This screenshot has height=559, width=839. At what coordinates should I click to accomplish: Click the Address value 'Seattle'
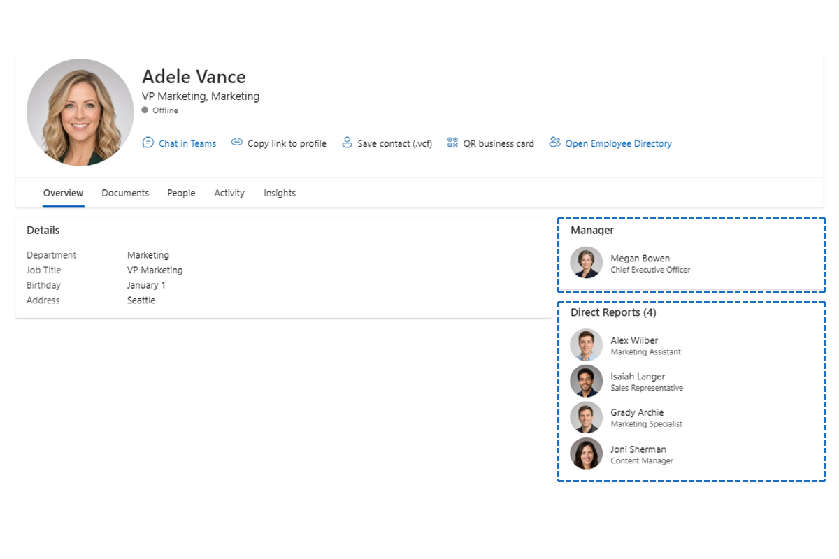pos(141,300)
